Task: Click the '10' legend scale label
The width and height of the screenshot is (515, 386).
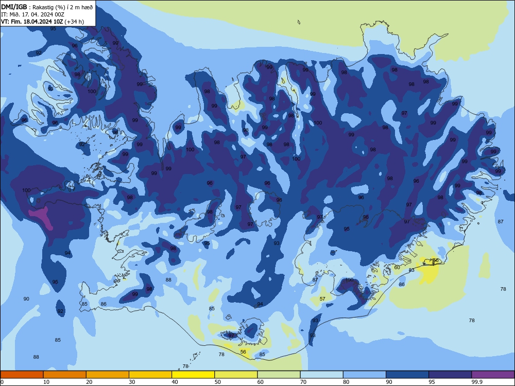Action: pyautogui.click(x=46, y=382)
